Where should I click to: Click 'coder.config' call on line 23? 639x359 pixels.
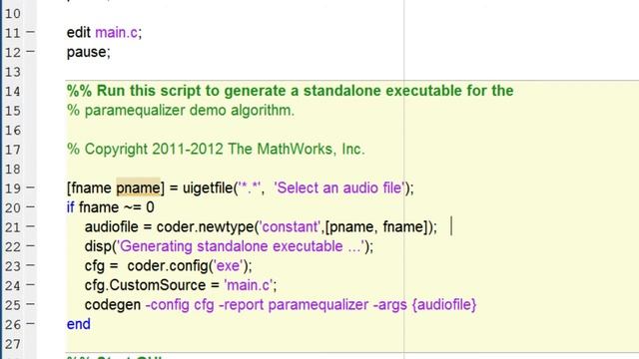point(168,266)
